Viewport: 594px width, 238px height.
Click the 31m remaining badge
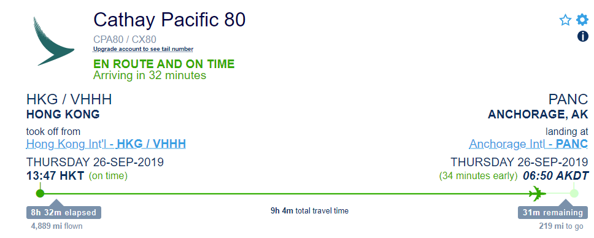pyautogui.click(x=553, y=213)
